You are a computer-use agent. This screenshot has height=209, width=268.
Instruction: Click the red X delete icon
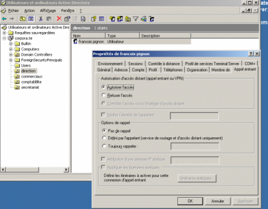coord(59,19)
